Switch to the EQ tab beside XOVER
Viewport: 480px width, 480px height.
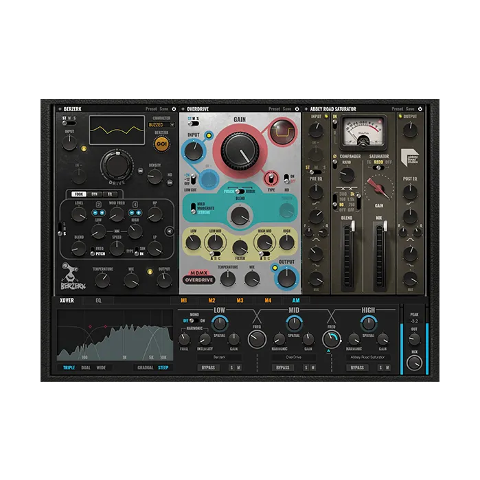98,300
